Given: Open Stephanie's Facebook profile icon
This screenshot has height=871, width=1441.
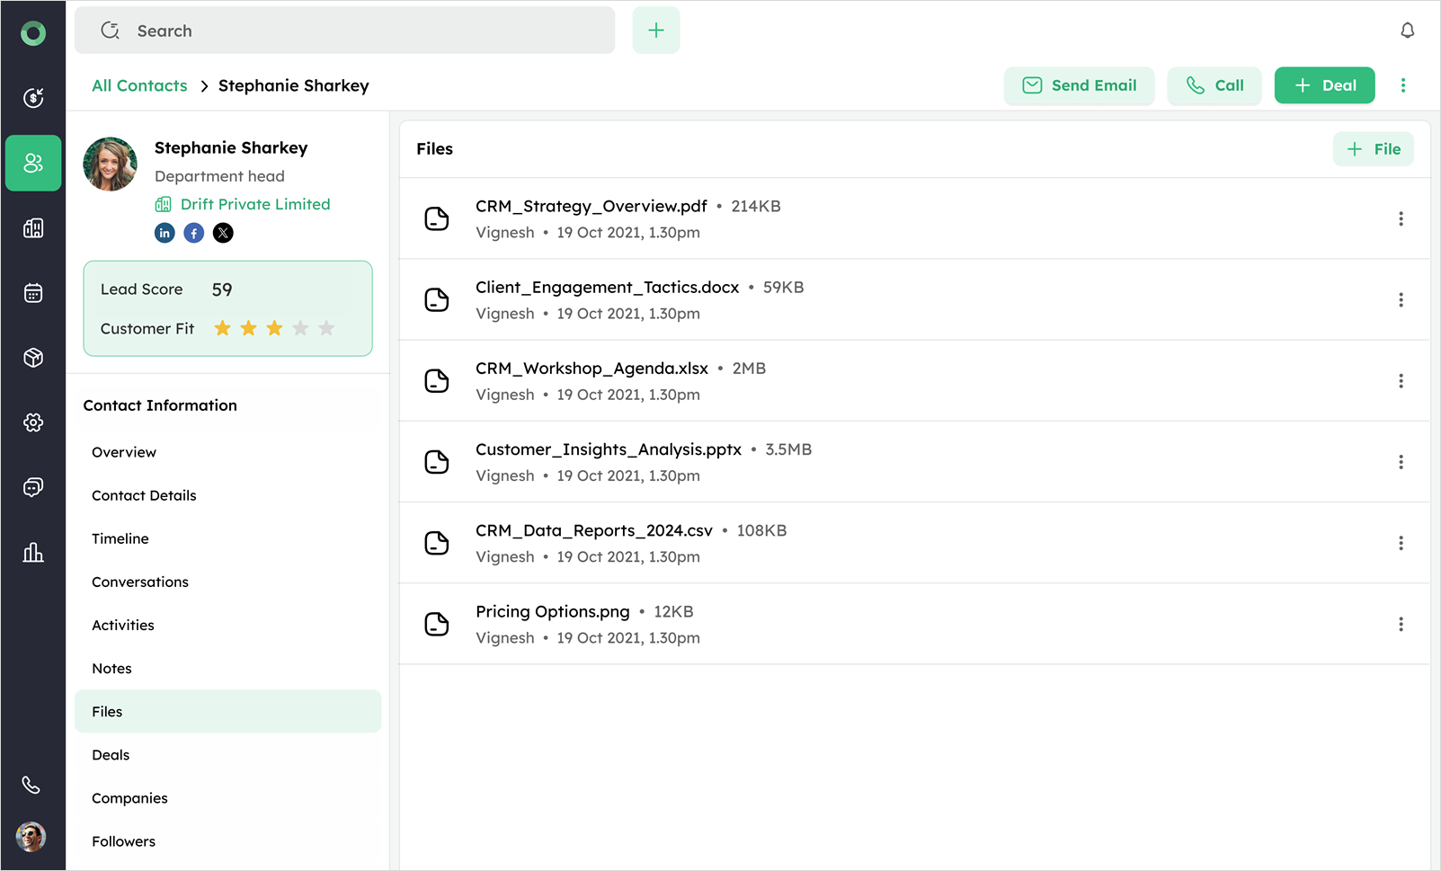Looking at the screenshot, I should [x=193, y=233].
